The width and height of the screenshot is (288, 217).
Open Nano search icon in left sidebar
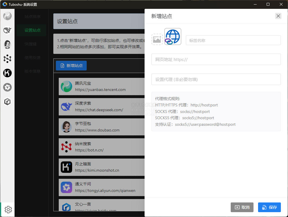[x=7, y=59]
